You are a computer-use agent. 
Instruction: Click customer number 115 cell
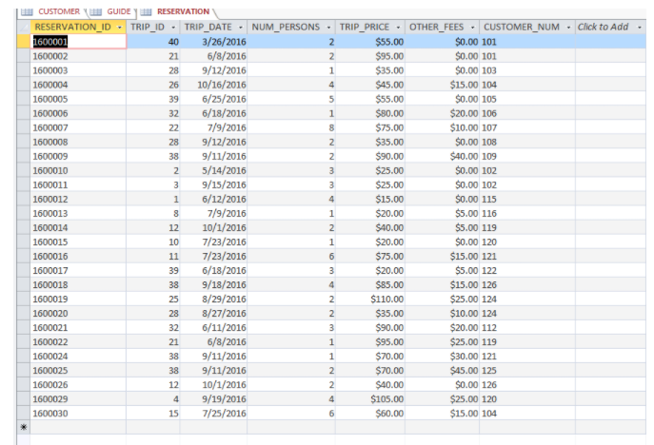pos(526,199)
